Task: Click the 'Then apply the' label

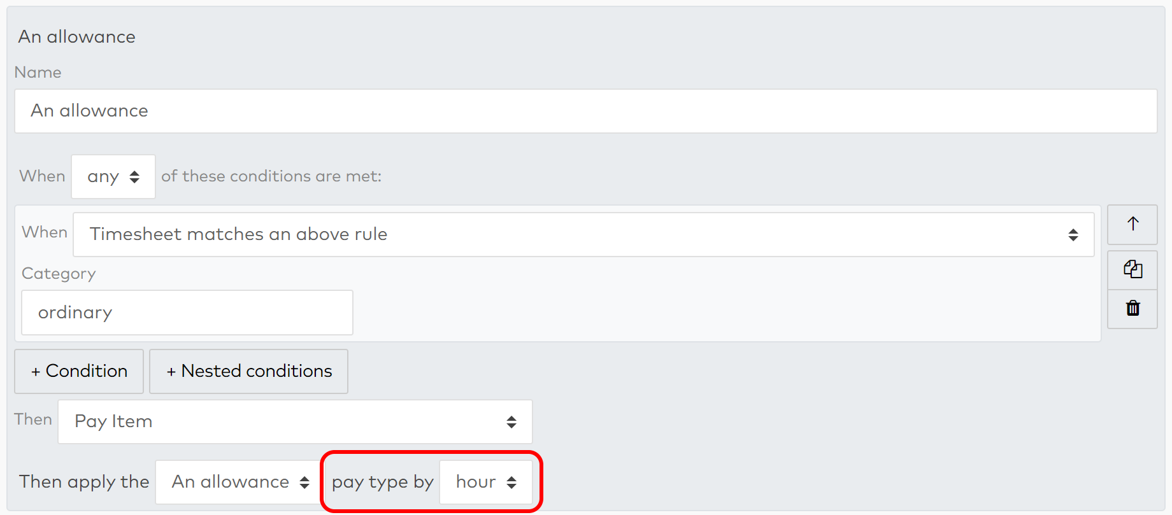Action: coord(84,482)
